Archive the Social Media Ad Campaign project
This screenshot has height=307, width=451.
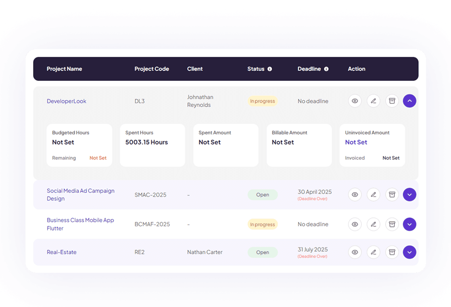tap(392, 195)
